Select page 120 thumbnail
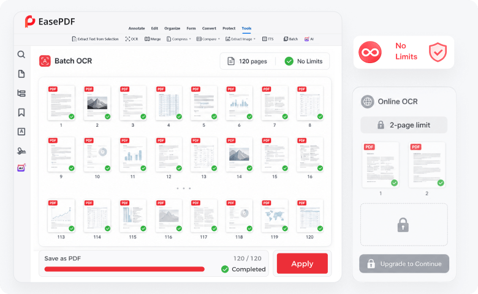Screen dimensions: 478x294 tap(309, 216)
